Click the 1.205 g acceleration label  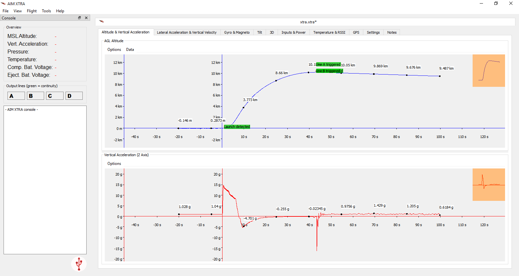(413, 206)
